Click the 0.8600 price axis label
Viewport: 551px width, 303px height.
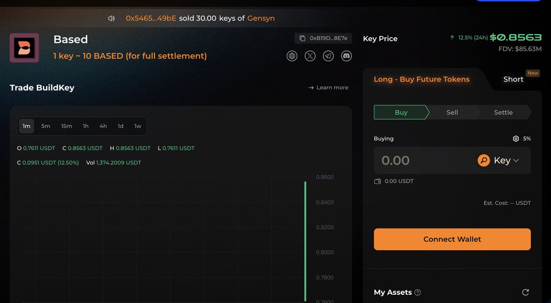coord(325,177)
